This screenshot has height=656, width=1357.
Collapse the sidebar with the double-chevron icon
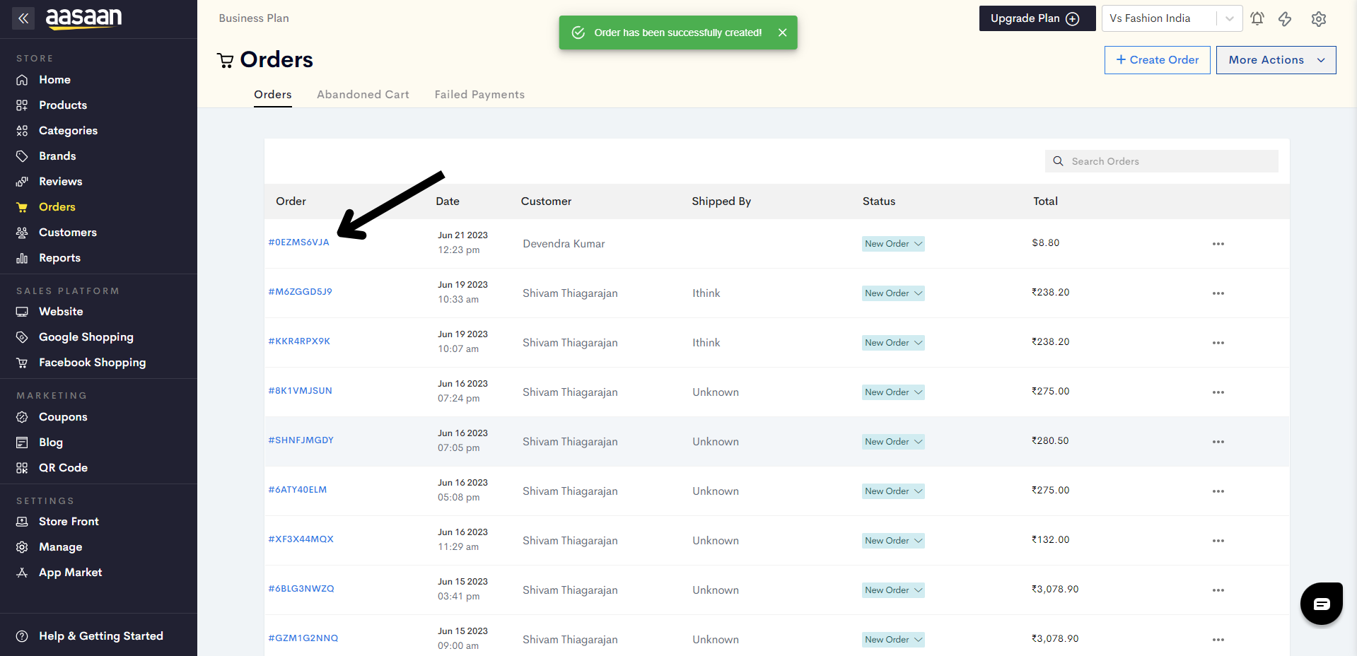23,18
